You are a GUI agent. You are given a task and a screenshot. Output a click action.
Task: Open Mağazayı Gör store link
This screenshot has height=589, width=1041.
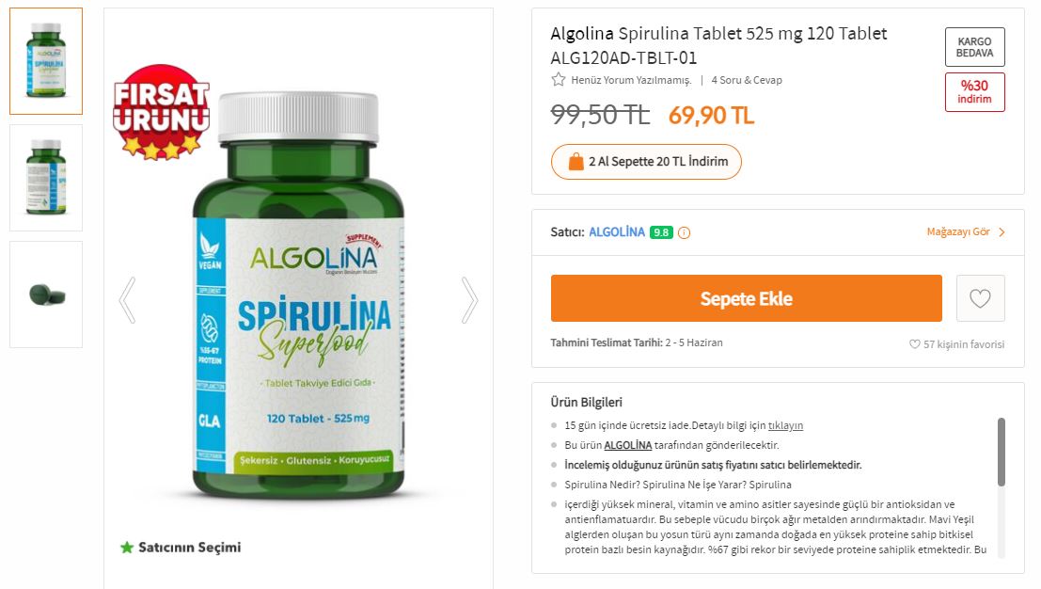pos(966,231)
